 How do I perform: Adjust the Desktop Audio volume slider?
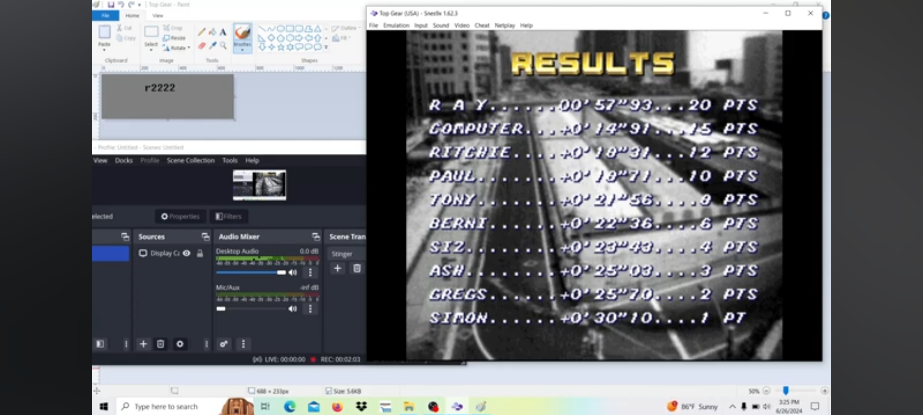pos(281,272)
